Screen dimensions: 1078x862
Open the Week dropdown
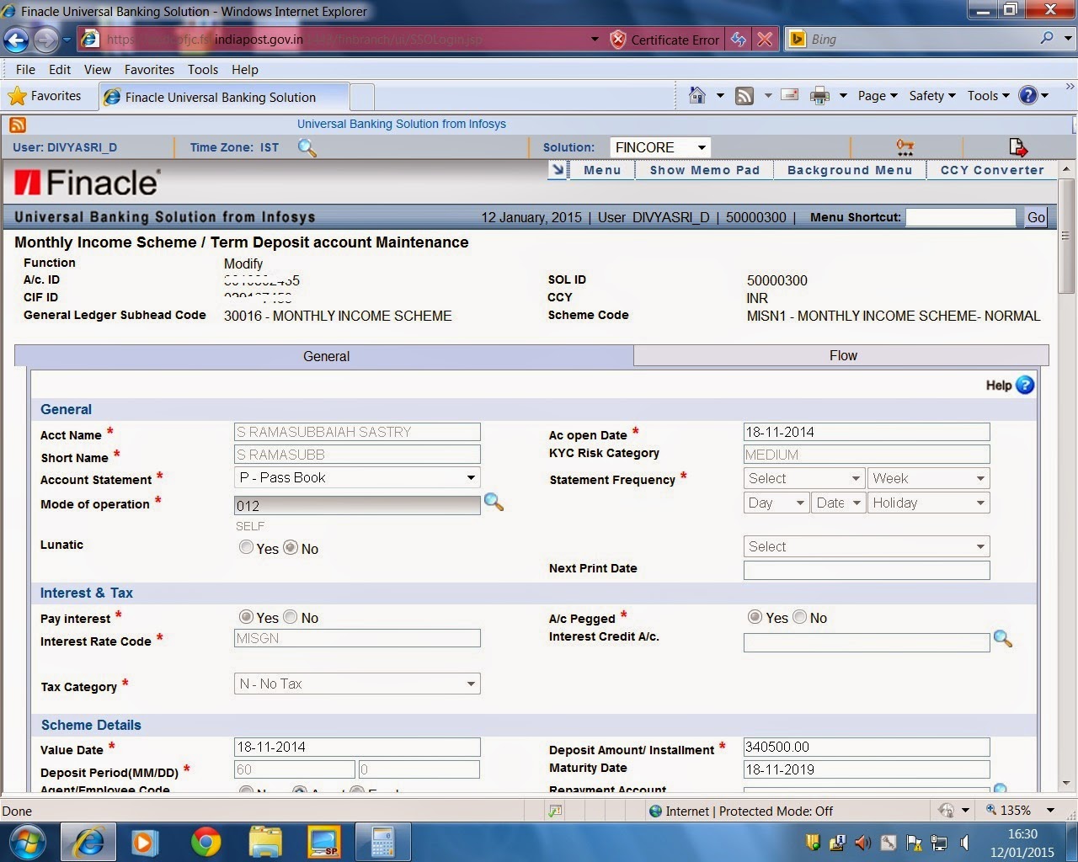(929, 478)
